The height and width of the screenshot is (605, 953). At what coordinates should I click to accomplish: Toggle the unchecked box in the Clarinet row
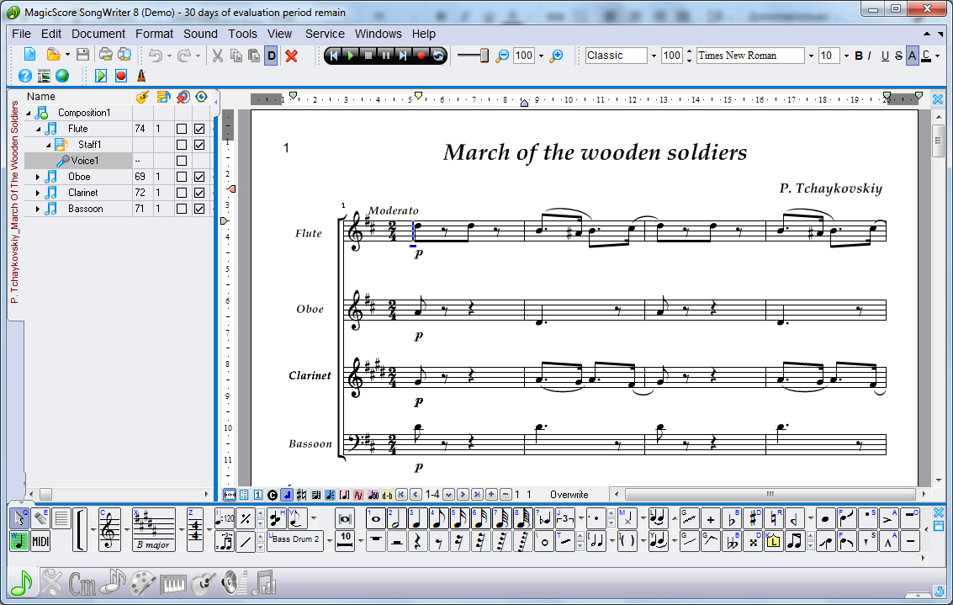[x=181, y=193]
